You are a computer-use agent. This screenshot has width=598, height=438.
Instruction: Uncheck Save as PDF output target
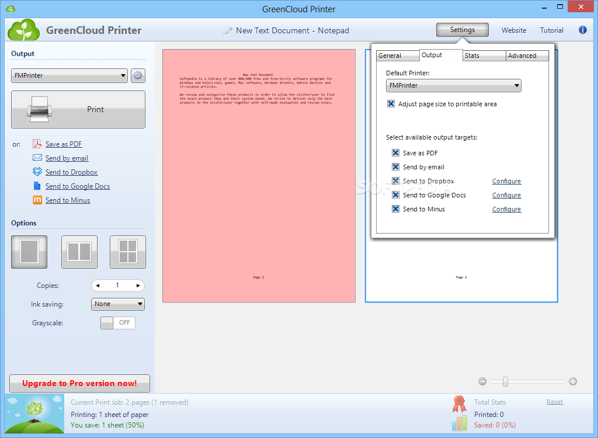(x=395, y=152)
